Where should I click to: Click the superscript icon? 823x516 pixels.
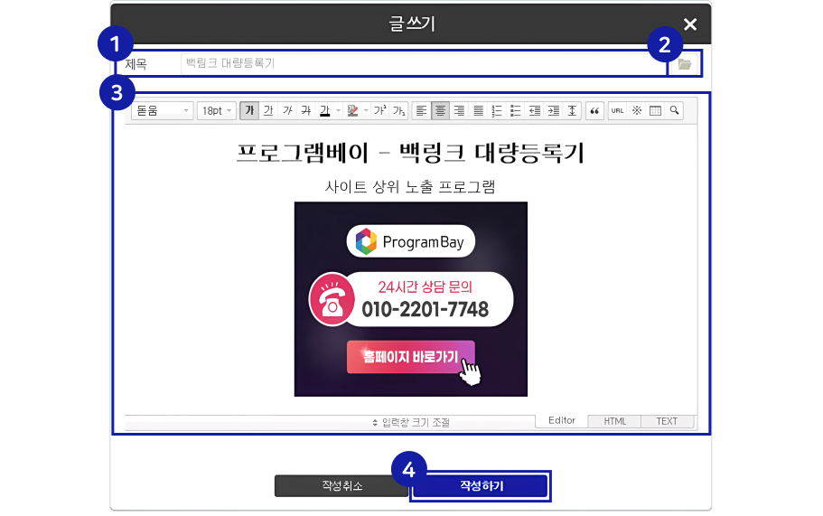[381, 110]
